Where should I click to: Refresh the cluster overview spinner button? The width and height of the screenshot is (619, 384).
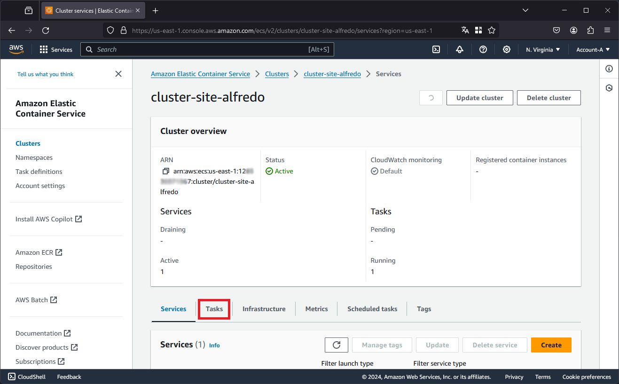(x=431, y=98)
